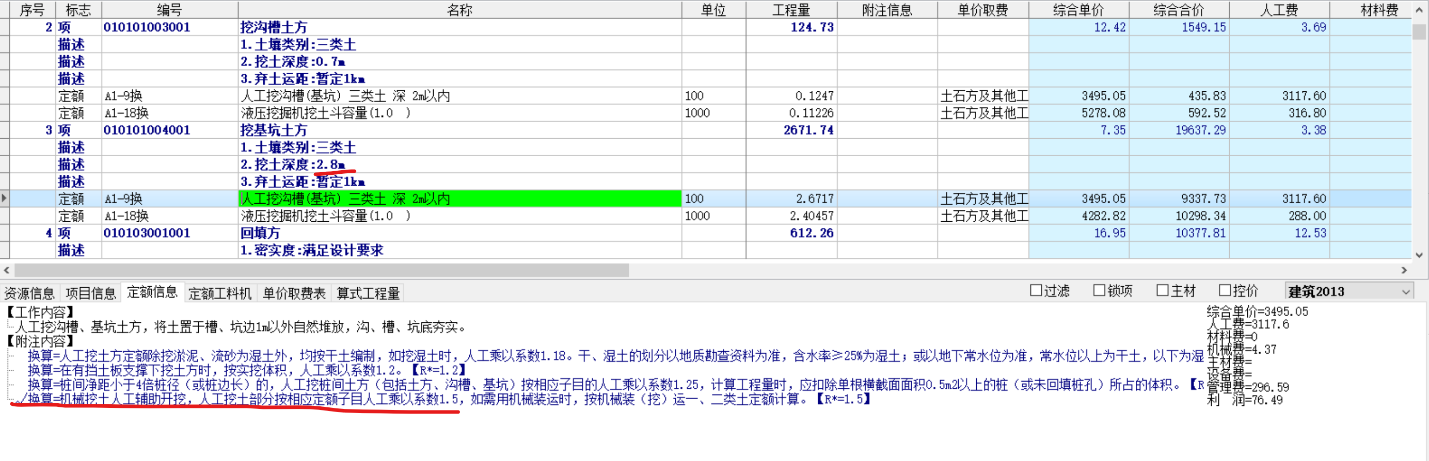Click code 010103001001
Viewport: 1429px width, 461px height.
coord(147,233)
